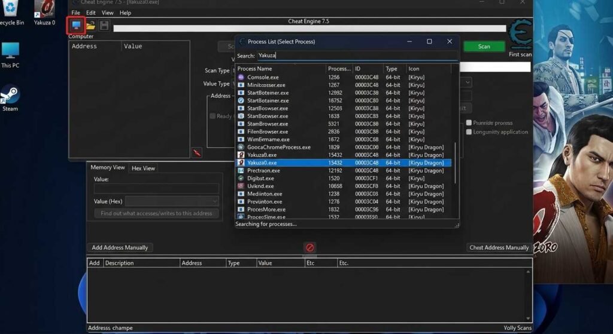
Task: Select the StanBoswser.exe row
Action: (343, 109)
